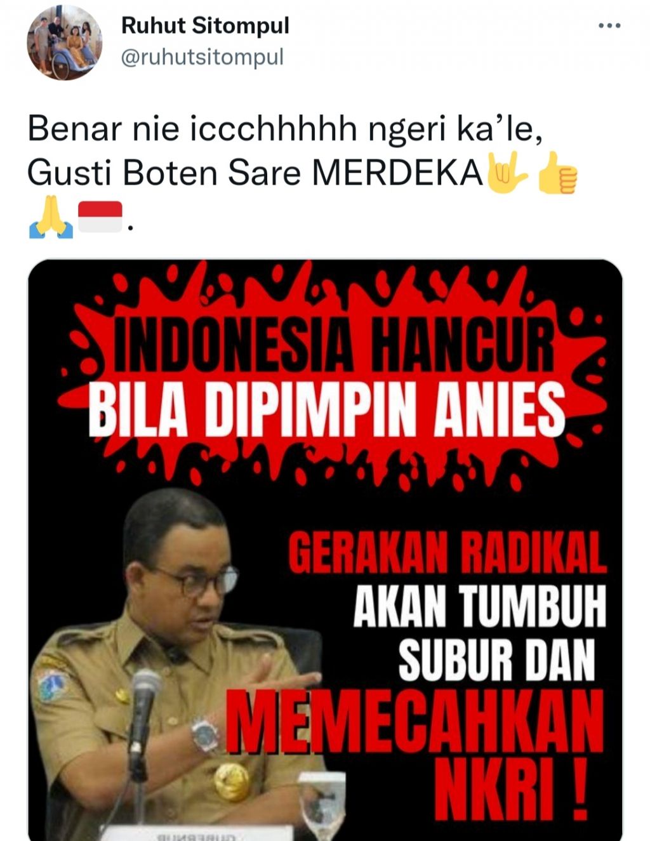
Task: Open the @ruhutsitompul handle link
Action: click(x=202, y=57)
